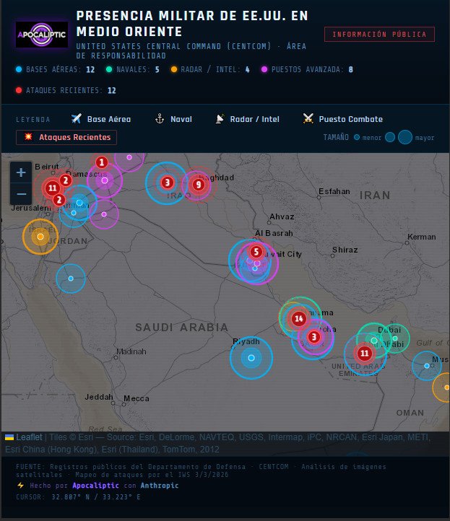Open attack marker 11 in the Emirates
The image size is (450, 521).
pos(365,353)
